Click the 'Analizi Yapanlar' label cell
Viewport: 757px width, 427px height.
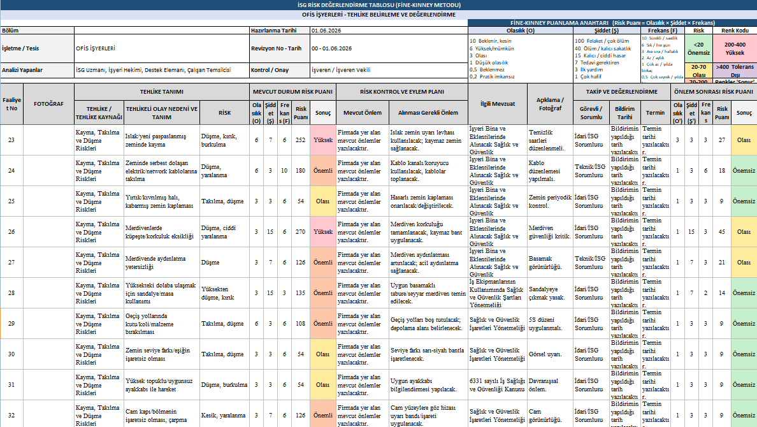point(37,70)
